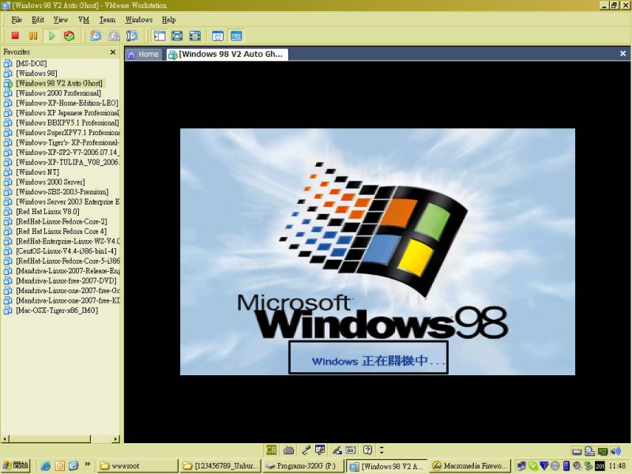Open the View menu

coord(61,19)
